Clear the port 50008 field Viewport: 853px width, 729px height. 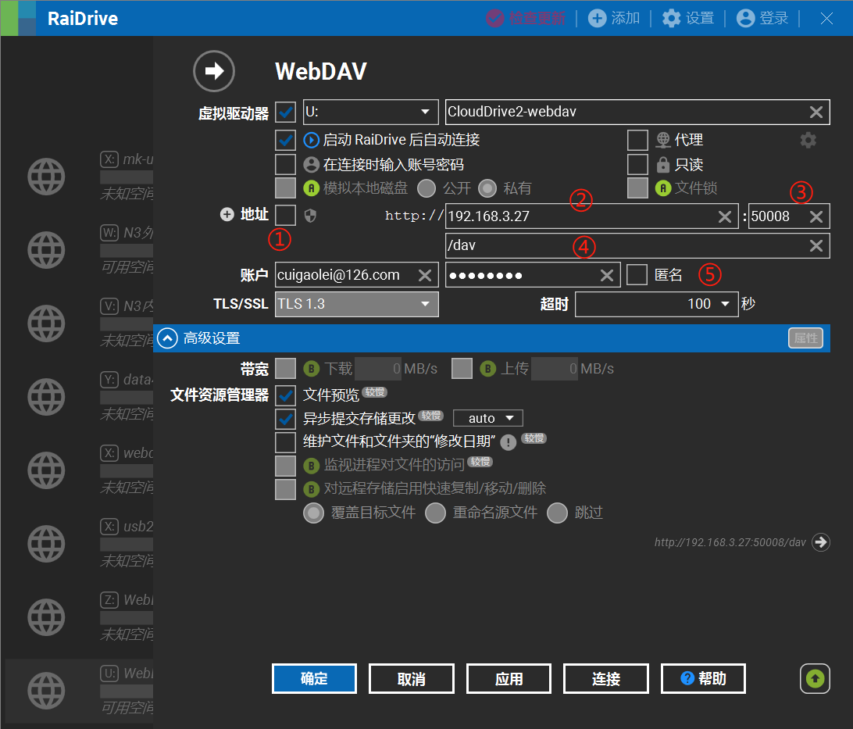point(816,216)
